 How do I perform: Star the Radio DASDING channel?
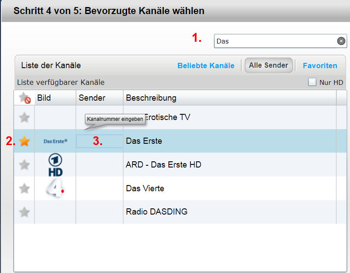(x=25, y=212)
